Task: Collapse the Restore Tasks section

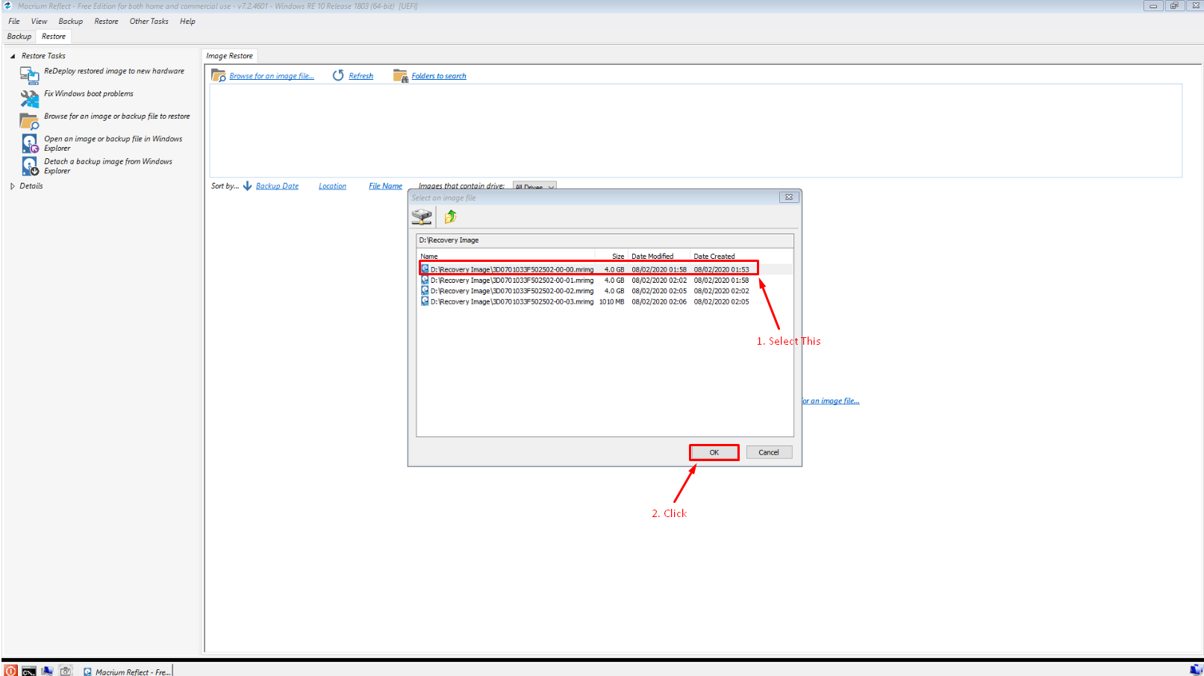Action: 13,56
